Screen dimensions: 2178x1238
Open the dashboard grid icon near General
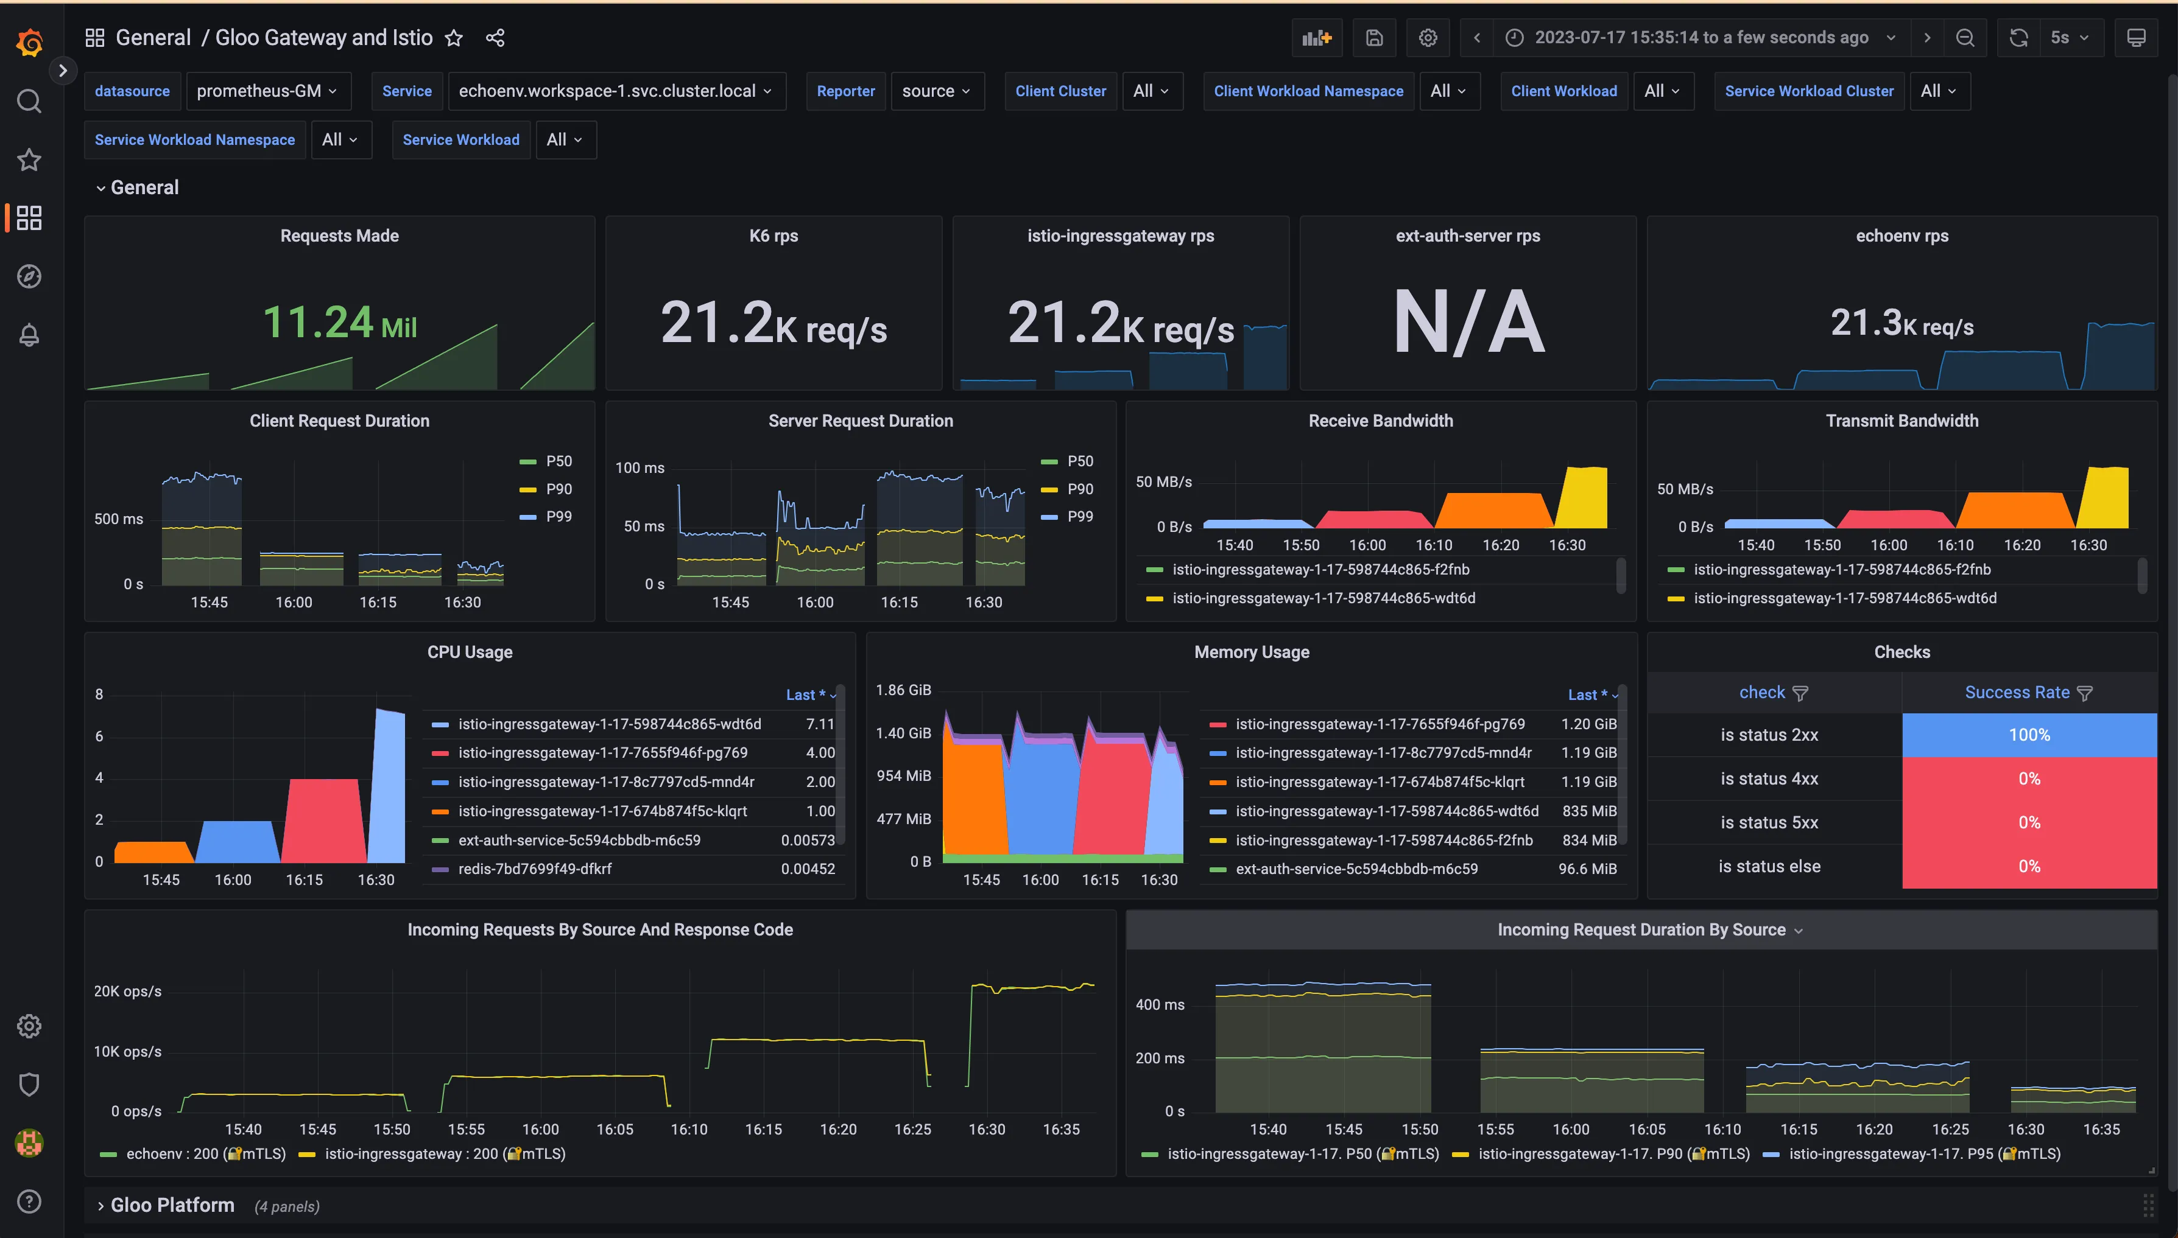(x=94, y=37)
